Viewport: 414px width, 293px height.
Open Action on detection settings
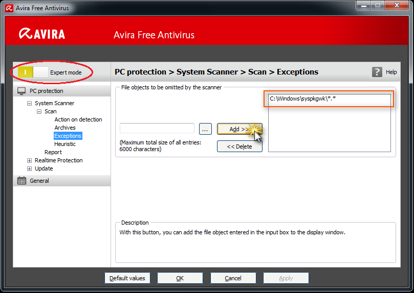point(78,119)
